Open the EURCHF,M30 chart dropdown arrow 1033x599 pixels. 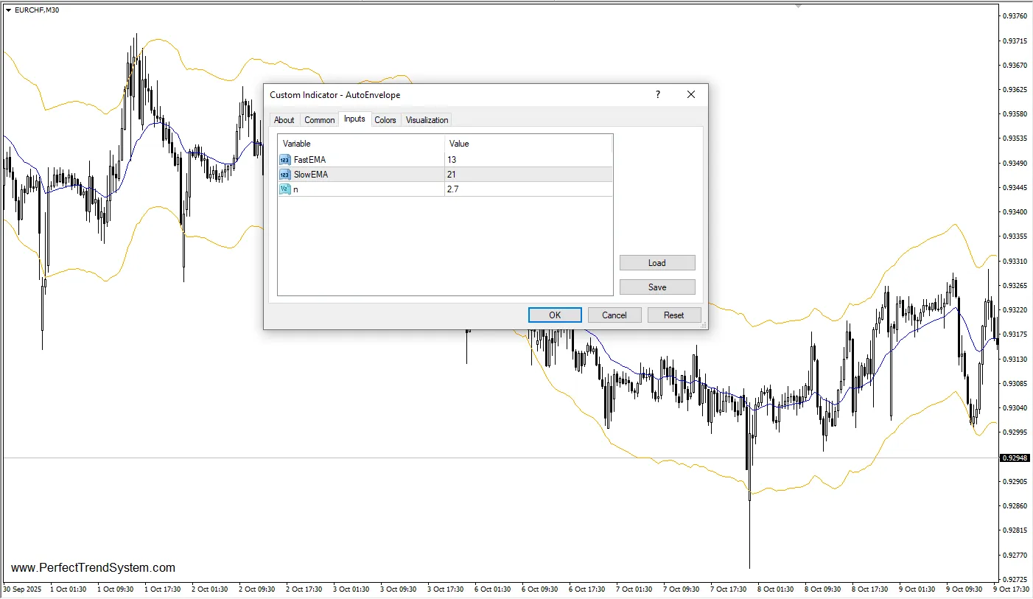(x=8, y=10)
